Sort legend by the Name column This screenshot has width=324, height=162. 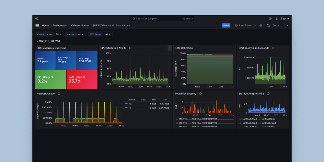(132, 99)
